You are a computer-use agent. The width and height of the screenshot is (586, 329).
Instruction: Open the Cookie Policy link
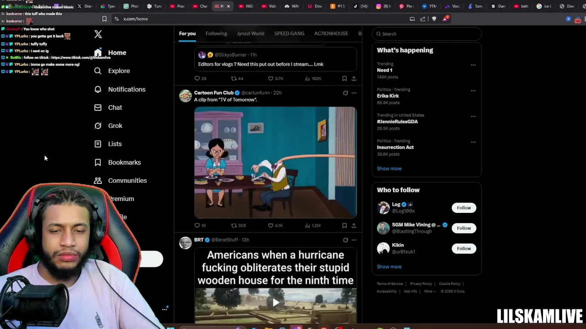click(x=450, y=284)
